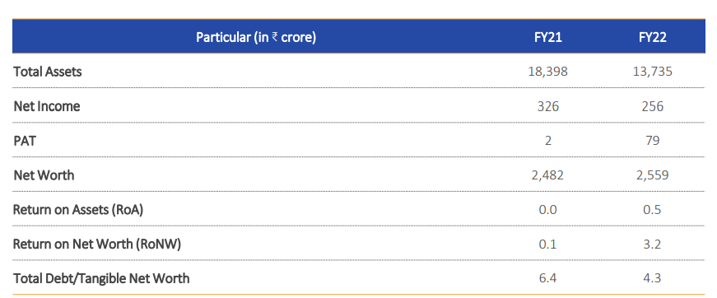Click the FY21 debt ratio value 6.4

tap(547, 278)
